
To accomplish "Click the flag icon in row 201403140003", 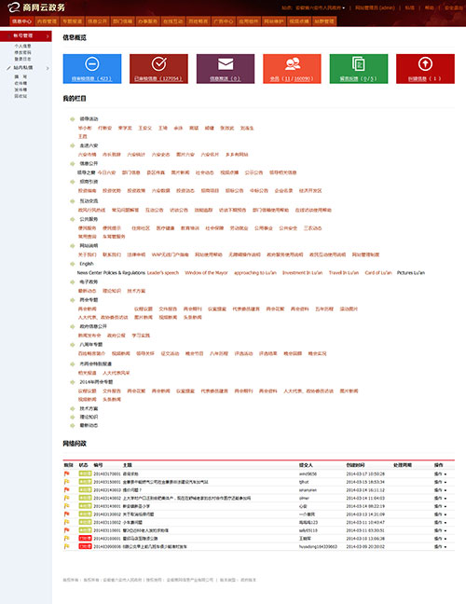I will coord(66,490).
